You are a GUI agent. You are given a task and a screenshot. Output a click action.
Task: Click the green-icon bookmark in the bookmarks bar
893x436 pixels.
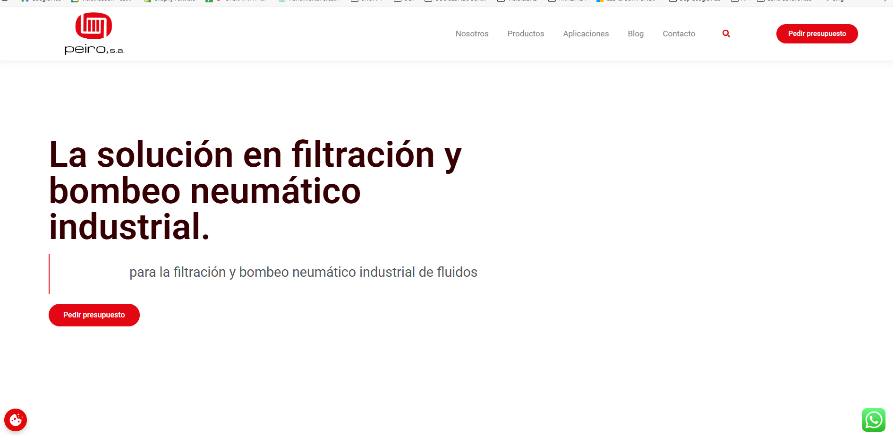(x=209, y=1)
